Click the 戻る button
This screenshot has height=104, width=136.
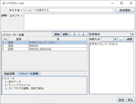pos(131,100)
